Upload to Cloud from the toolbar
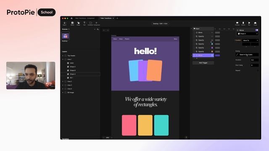Viewport: 269px width, 151px height. pyautogui.click(x=255, y=23)
